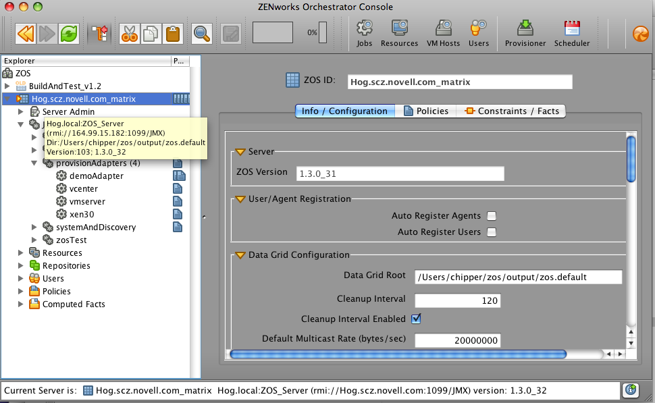Click the Jobs toolbar icon
This screenshot has width=655, height=403.
pyautogui.click(x=365, y=32)
